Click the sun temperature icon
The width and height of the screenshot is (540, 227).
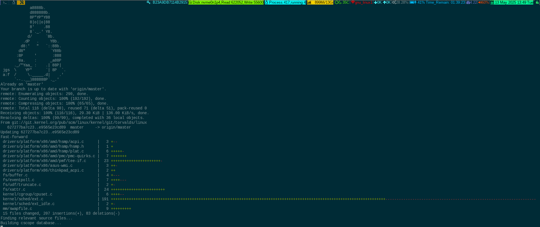(337, 2)
